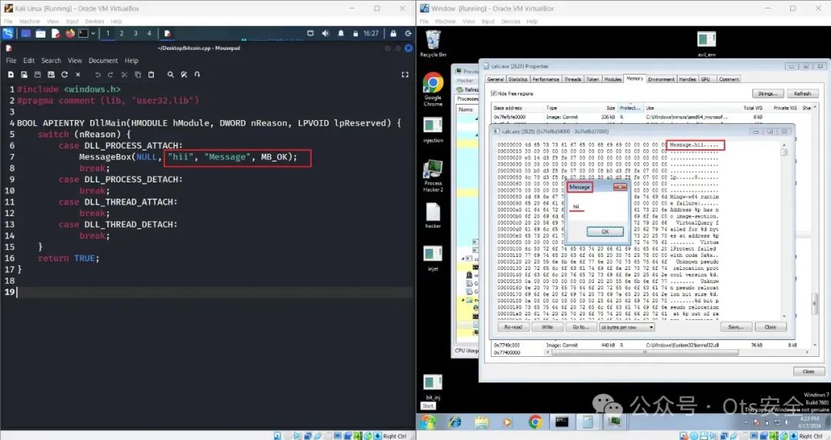The image size is (831, 440).
Task: Lock the screen from the Kali panel
Action: tap(393, 33)
